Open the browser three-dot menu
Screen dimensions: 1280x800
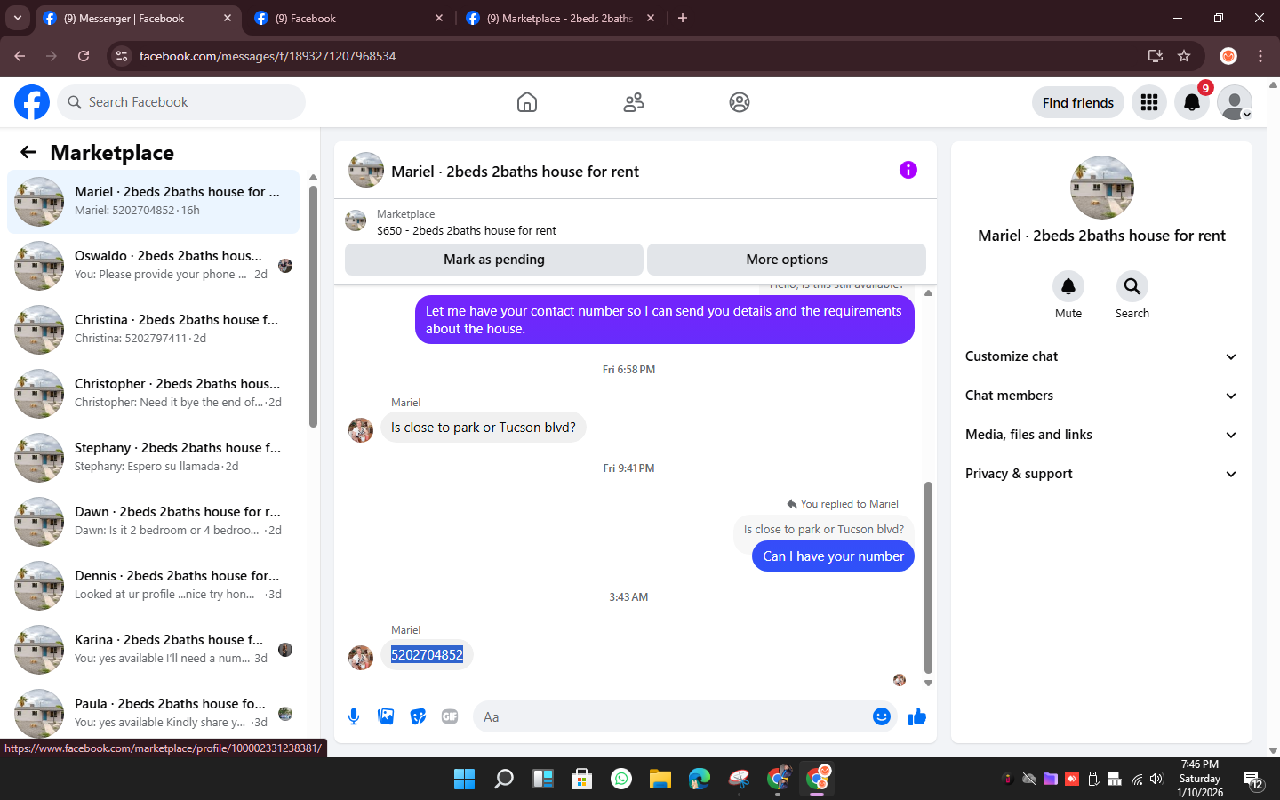point(1260,56)
